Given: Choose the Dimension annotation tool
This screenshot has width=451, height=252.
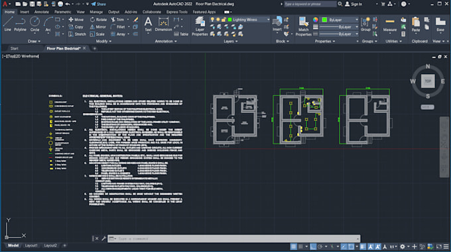Looking at the screenshot, I should (x=163, y=24).
